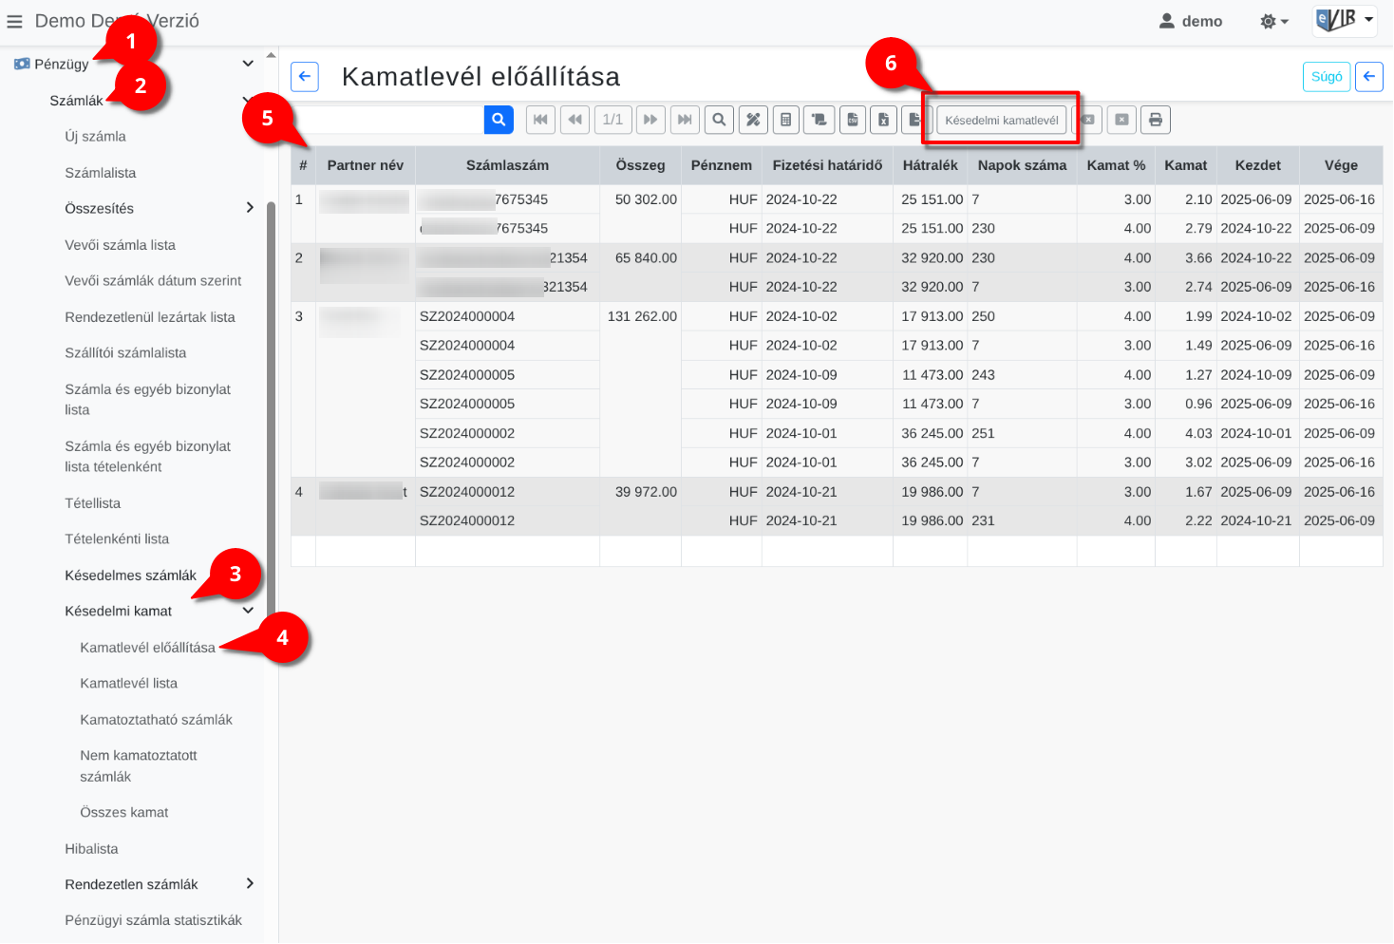Open Tétellista in sidebar

pos(92,503)
